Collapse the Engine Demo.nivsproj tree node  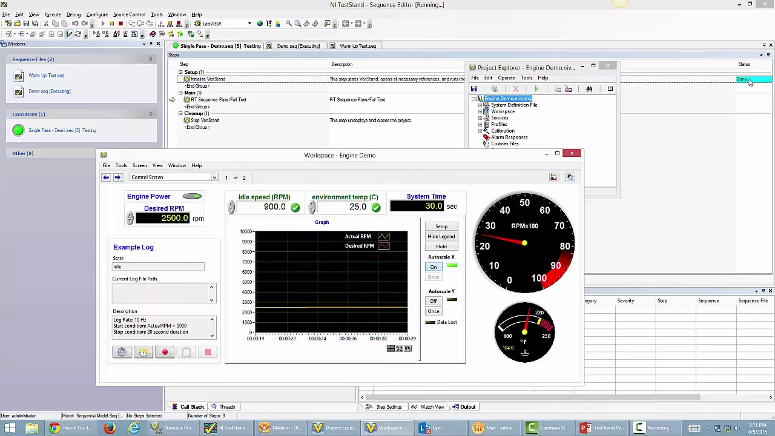pyautogui.click(x=473, y=99)
